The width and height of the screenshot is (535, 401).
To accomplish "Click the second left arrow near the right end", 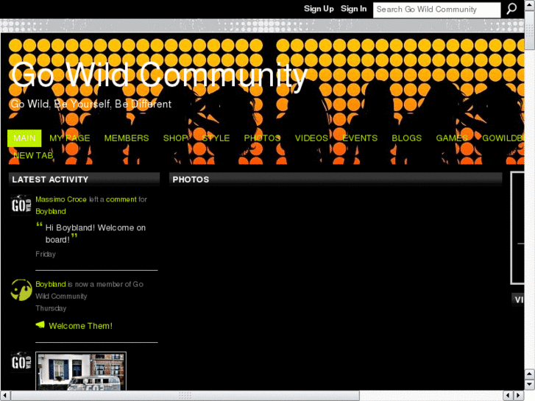I will click(509, 396).
